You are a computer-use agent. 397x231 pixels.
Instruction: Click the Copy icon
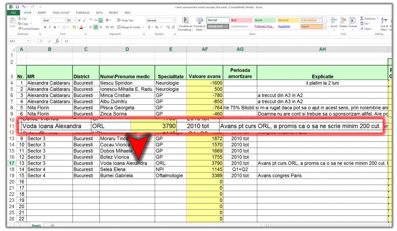coord(19,24)
